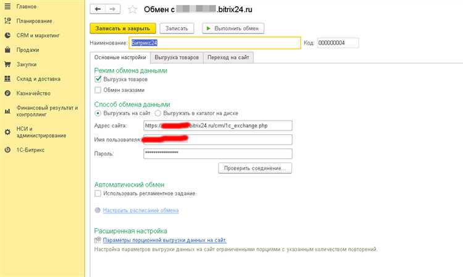Uncheck the Выгрузка товаров checkbox
This screenshot has height=277, width=463.
(98, 79)
